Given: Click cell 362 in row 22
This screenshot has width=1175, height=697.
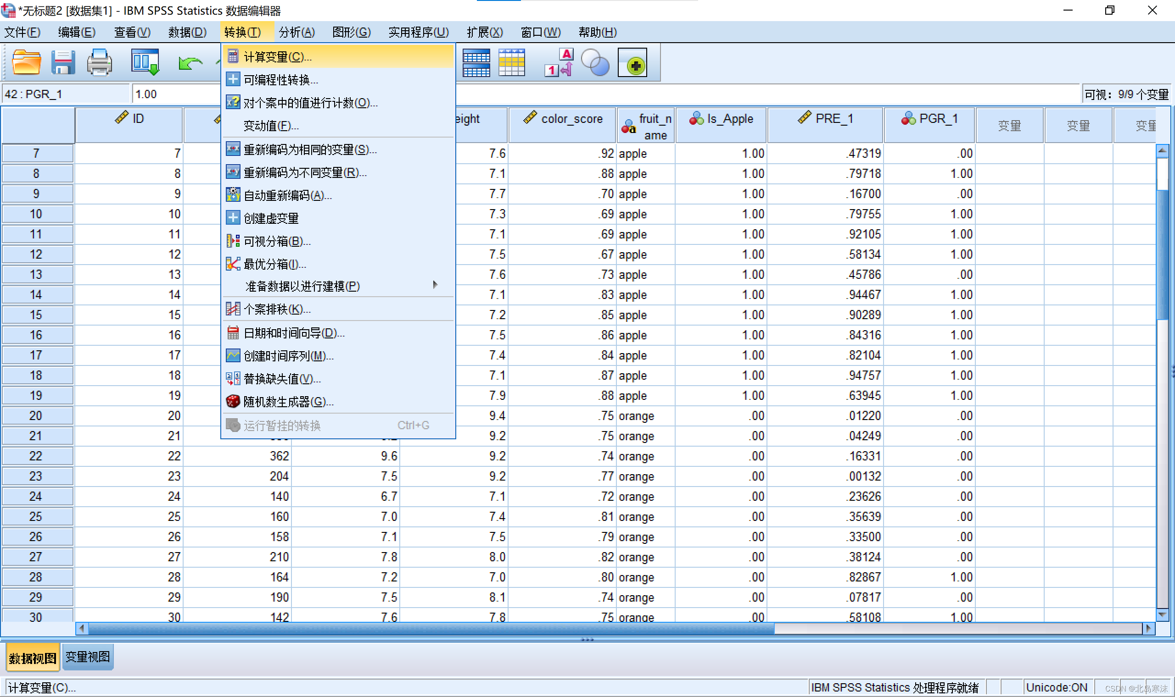Looking at the screenshot, I should pos(237,456).
